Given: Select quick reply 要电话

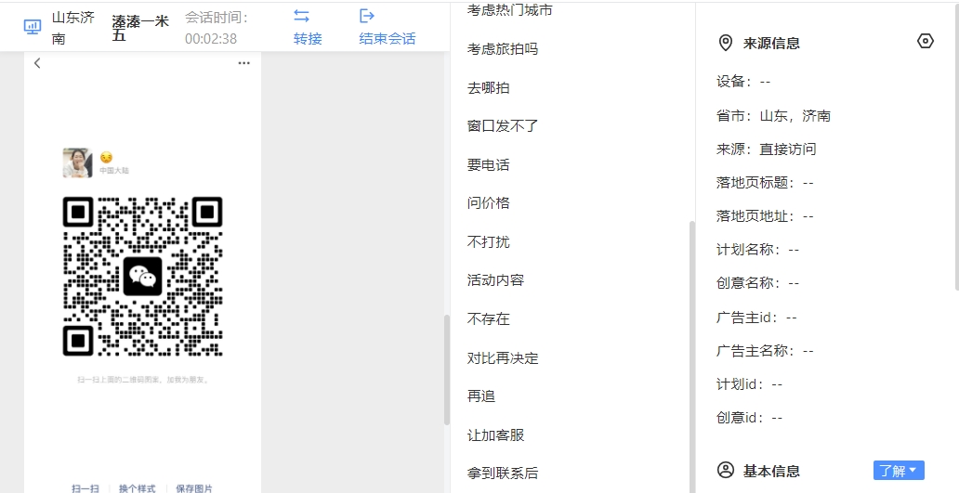Looking at the screenshot, I should 489,164.
